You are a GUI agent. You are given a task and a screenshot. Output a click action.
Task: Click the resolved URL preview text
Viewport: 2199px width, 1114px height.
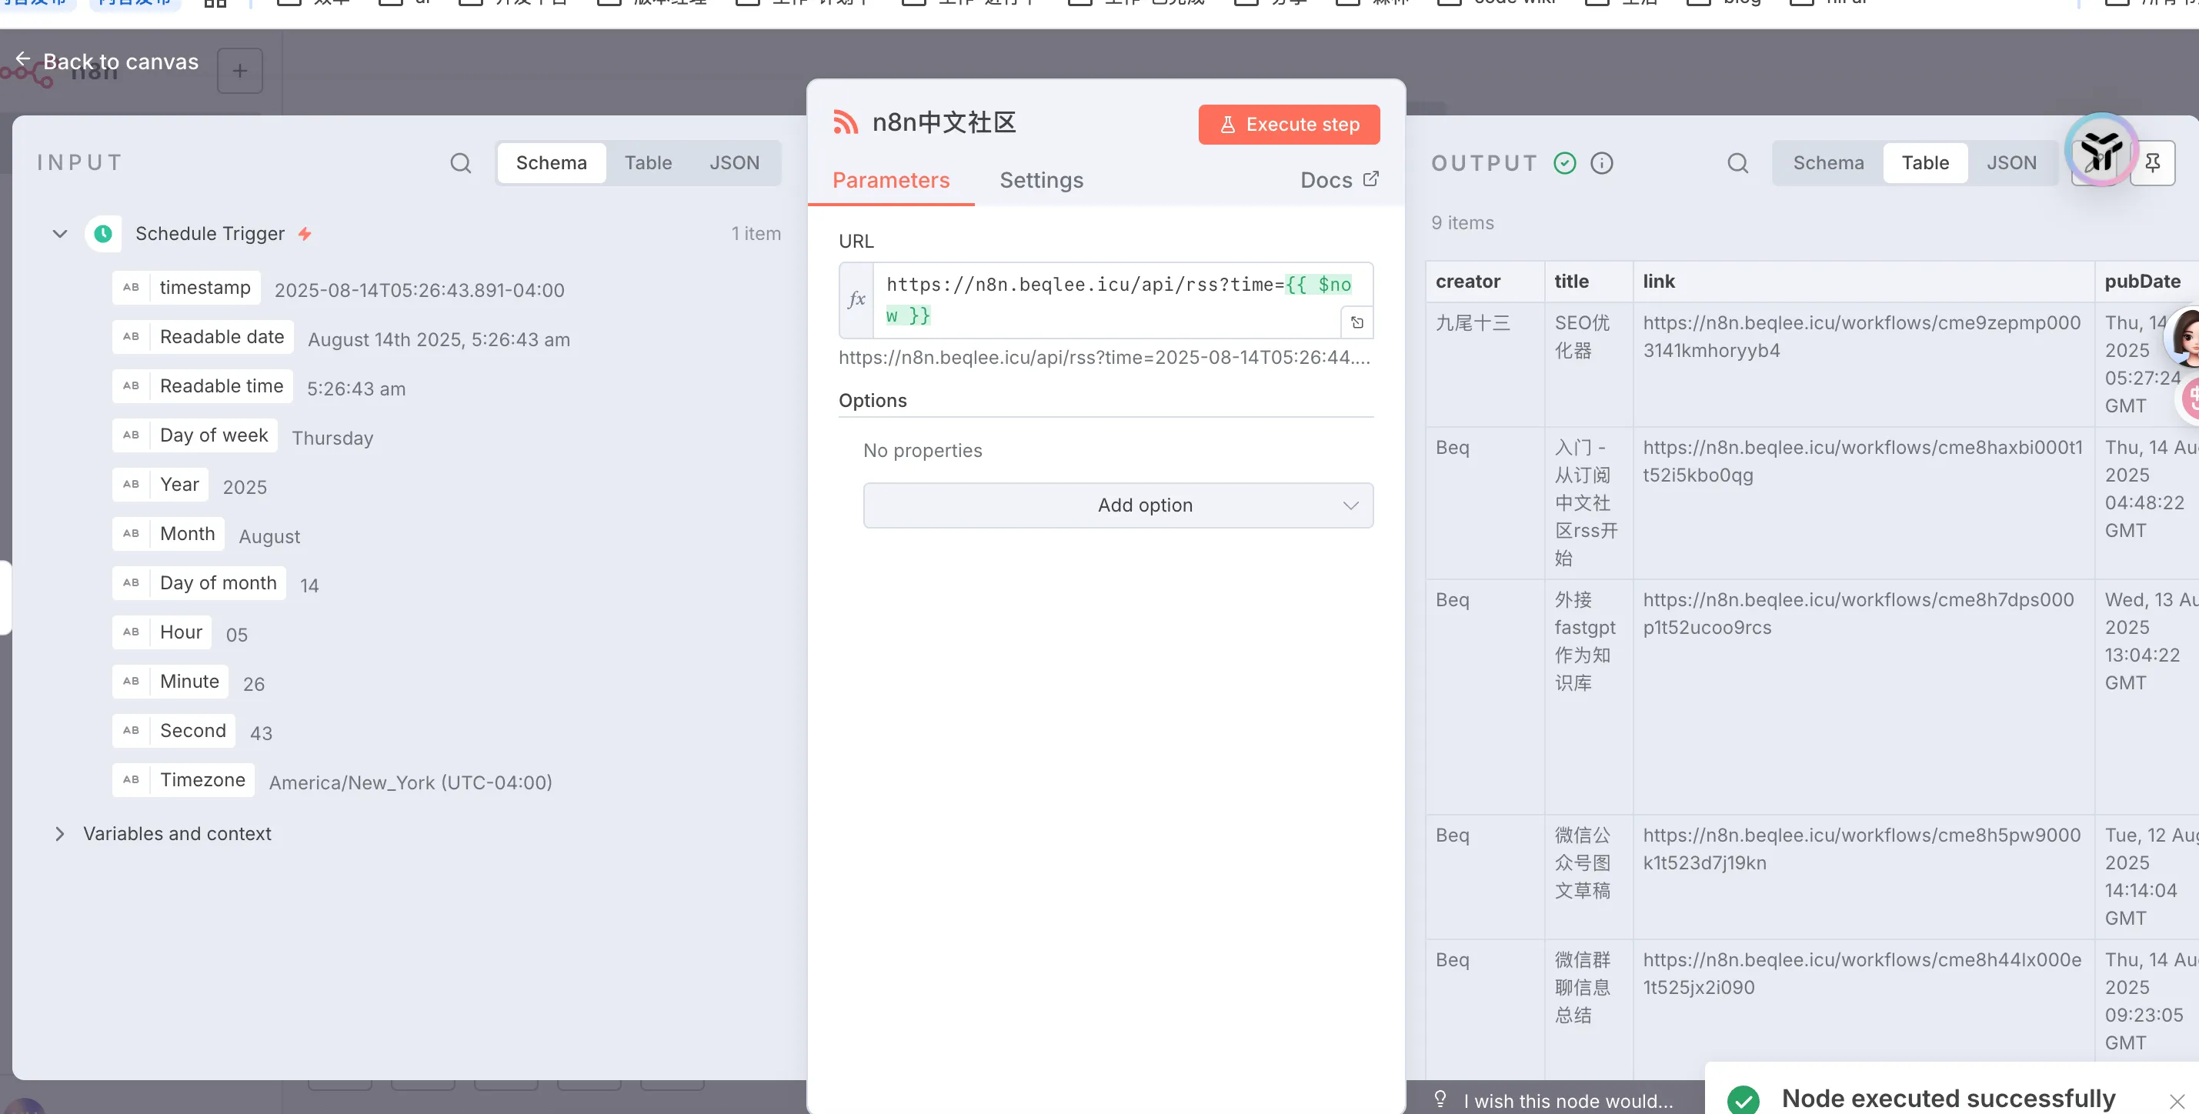click(x=1105, y=358)
